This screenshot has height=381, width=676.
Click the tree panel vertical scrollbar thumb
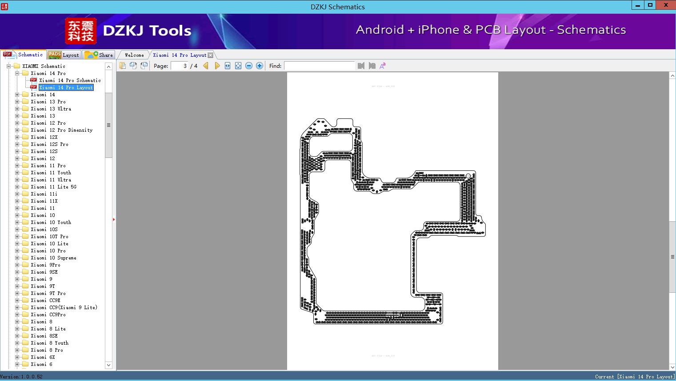pos(108,125)
